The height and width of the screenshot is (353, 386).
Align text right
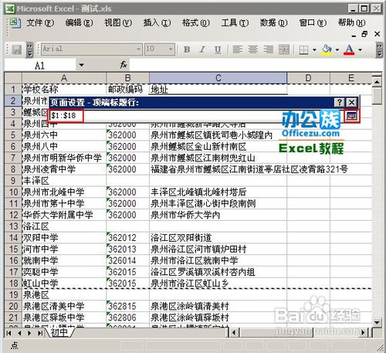268,49
